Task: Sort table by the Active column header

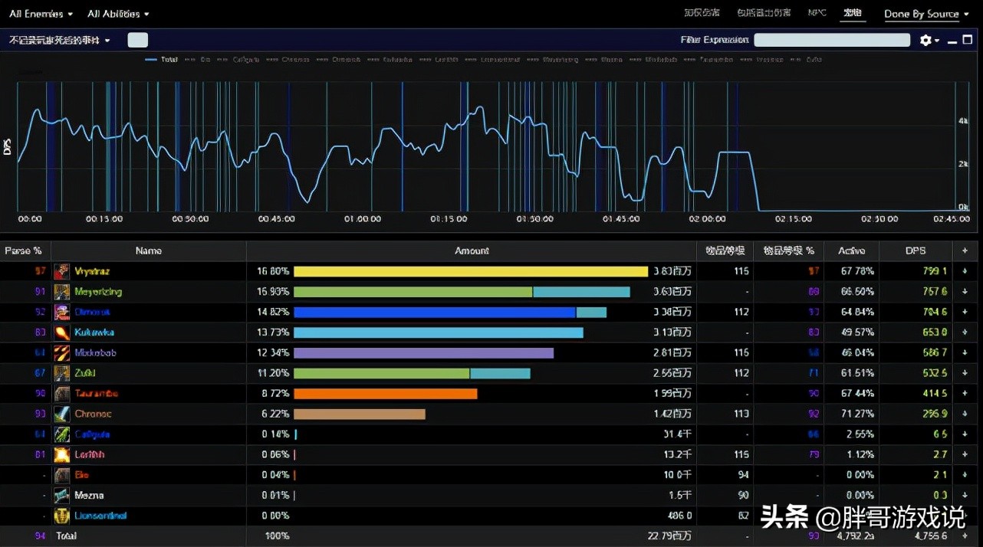Action: (x=851, y=251)
